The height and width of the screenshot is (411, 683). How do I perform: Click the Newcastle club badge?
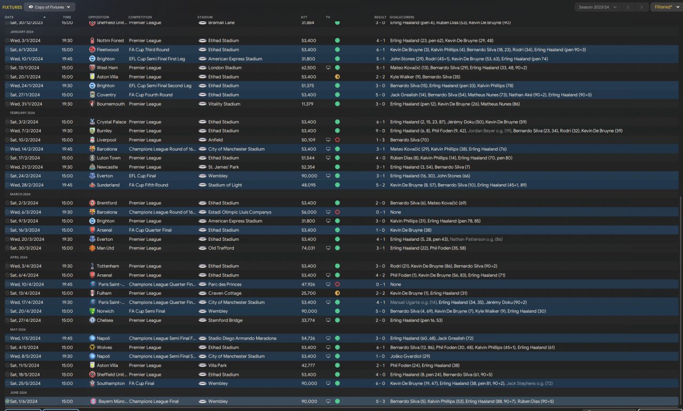92,167
